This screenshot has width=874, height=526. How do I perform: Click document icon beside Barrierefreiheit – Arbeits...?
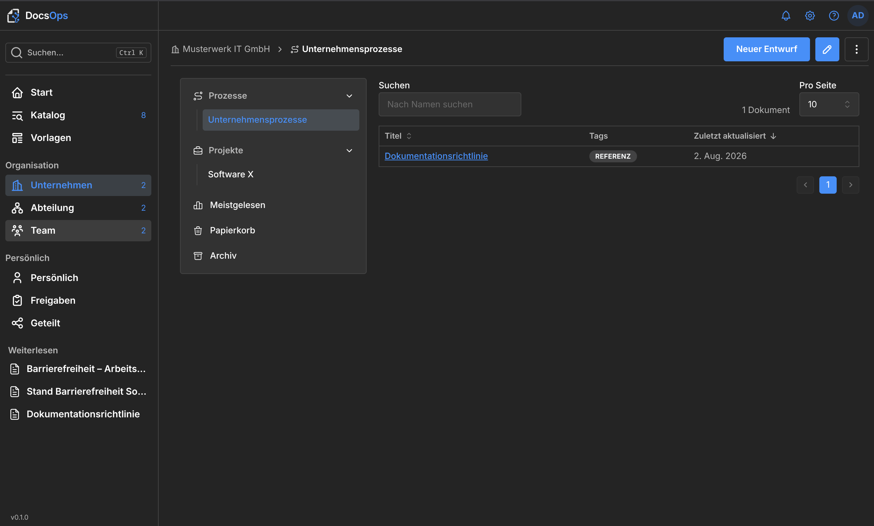coord(15,369)
